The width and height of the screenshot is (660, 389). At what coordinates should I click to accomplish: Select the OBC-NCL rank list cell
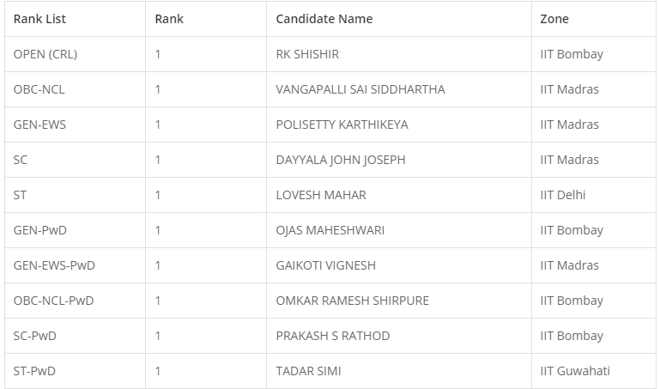[x=39, y=89]
